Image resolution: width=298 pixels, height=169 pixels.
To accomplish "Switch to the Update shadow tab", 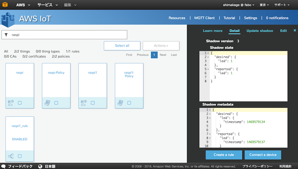I will pos(260,31).
